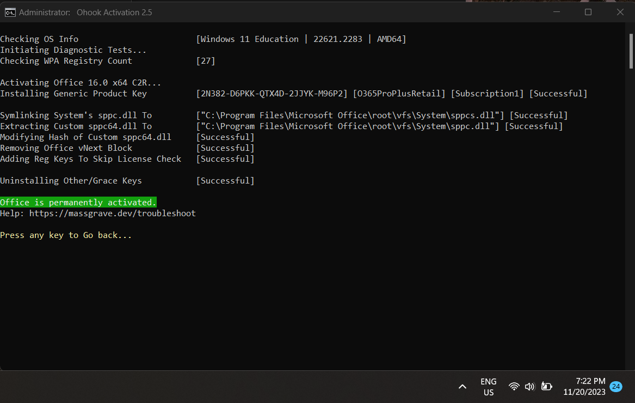Click the massgrave.dev/troubleshoot help URL
Screen dimensions: 635x403
112,213
